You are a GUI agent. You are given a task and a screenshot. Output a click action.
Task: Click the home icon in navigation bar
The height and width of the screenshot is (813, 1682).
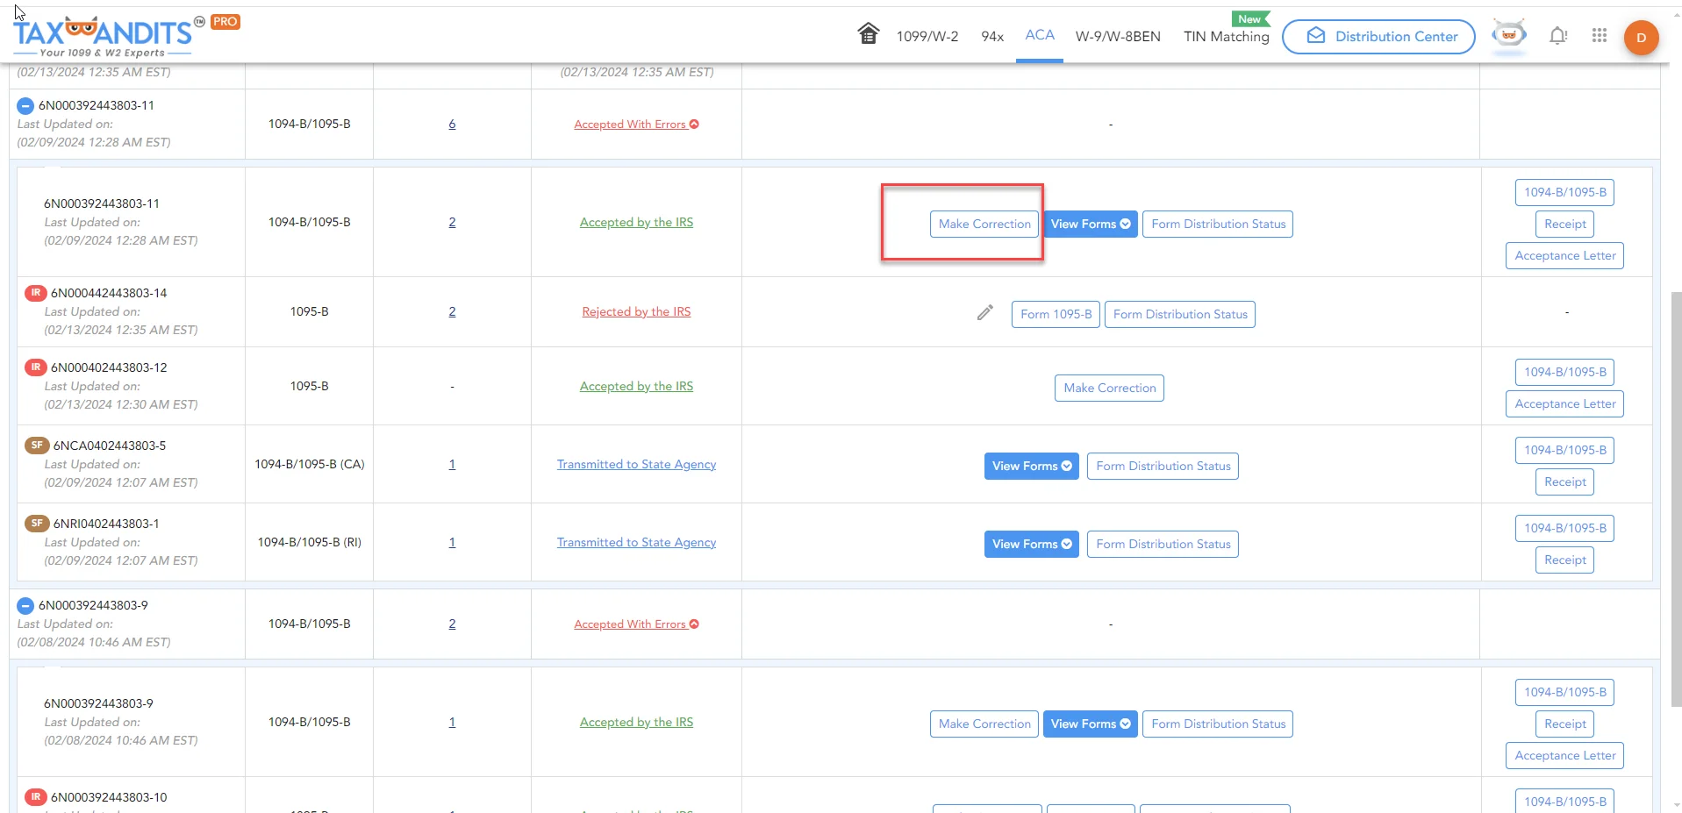click(x=868, y=34)
